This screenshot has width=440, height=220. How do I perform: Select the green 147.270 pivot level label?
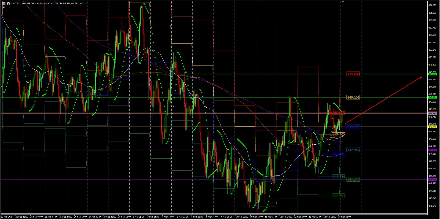[x=353, y=179]
